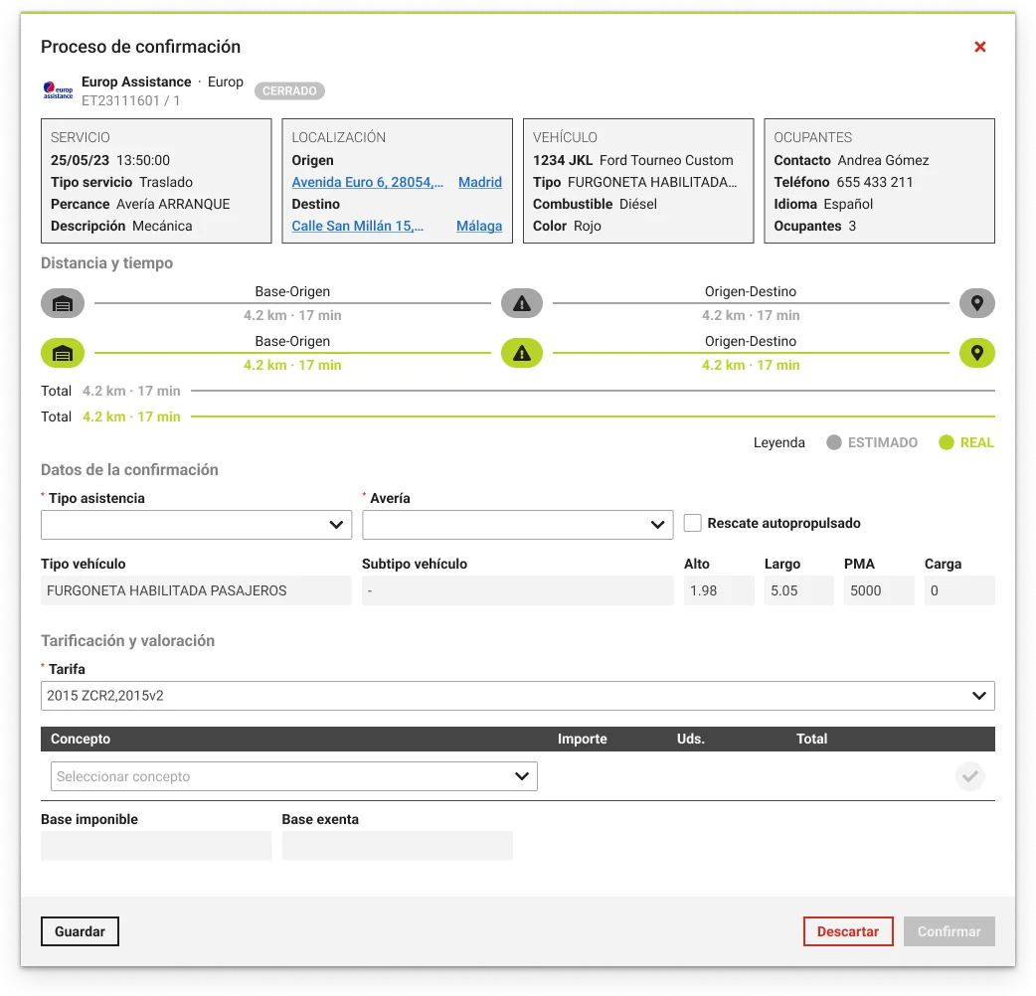1036x996 pixels.
Task: Click the PMA field showing 5000
Action: [x=879, y=590]
